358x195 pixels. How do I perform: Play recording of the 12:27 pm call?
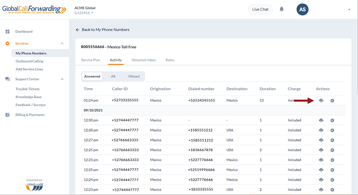click(x=332, y=140)
